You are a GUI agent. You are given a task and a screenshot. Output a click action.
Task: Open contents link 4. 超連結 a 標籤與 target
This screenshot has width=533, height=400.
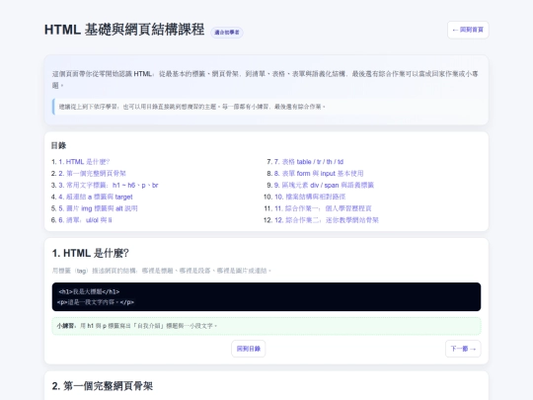(96, 197)
